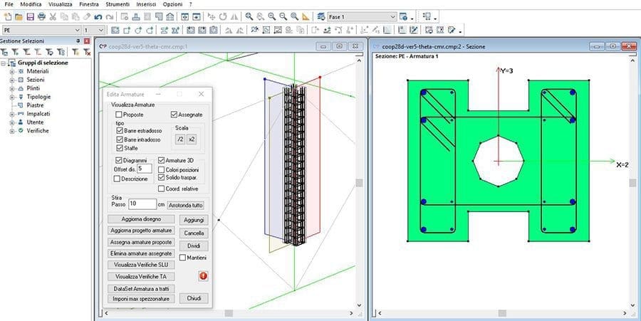Click the first filter icon in Gestione Selezioni

[x=4, y=52]
